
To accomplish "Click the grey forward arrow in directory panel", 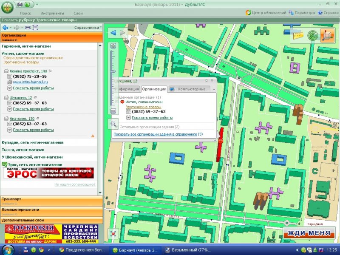I will point(17,28).
